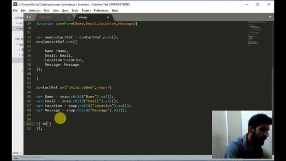Open the Project menu
Viewport: 286px width, 161px height.
[86, 11]
